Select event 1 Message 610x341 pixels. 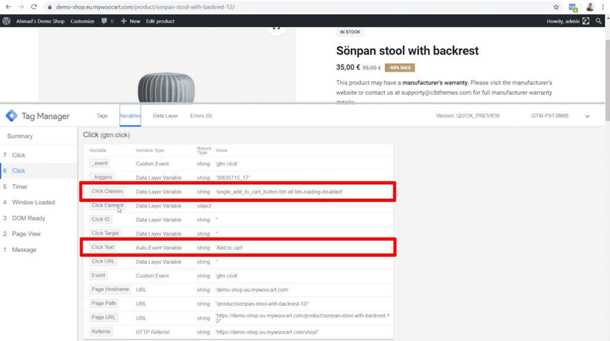[x=39, y=249]
